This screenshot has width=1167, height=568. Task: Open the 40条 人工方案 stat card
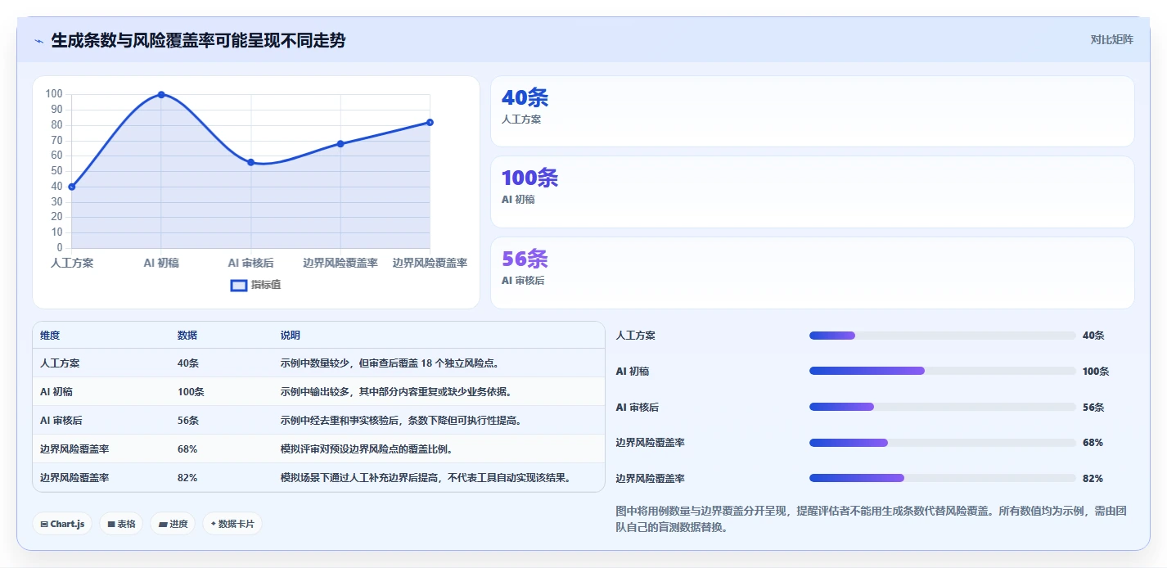click(x=812, y=111)
